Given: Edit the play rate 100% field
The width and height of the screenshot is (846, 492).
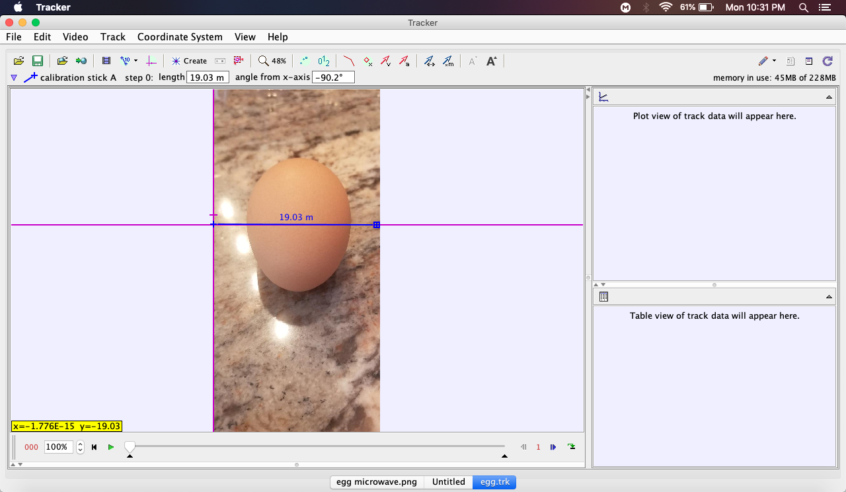Looking at the screenshot, I should 59,447.
